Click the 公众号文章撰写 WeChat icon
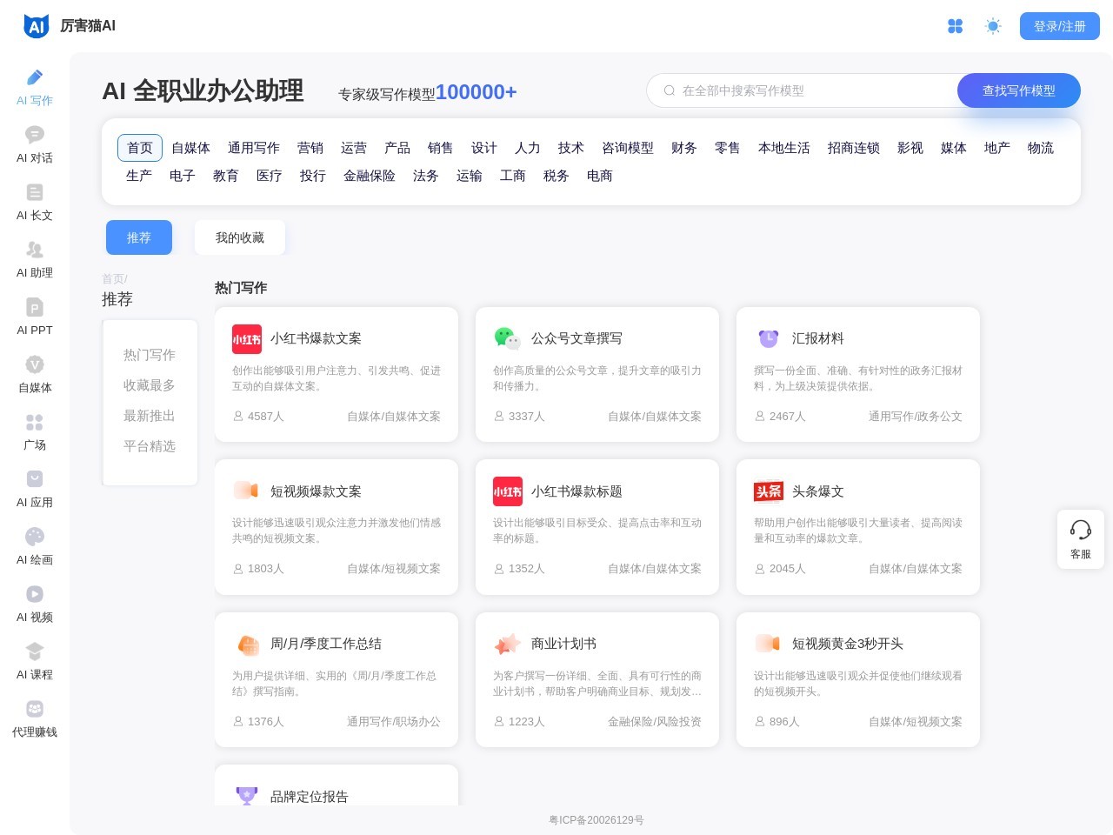This screenshot has width=1113, height=835. (508, 339)
